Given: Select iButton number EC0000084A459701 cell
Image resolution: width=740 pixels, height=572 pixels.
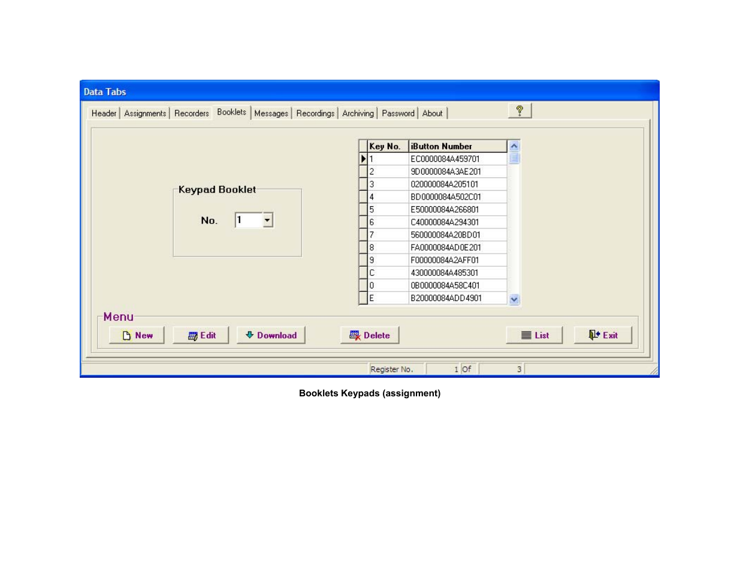Looking at the screenshot, I should (x=457, y=159).
